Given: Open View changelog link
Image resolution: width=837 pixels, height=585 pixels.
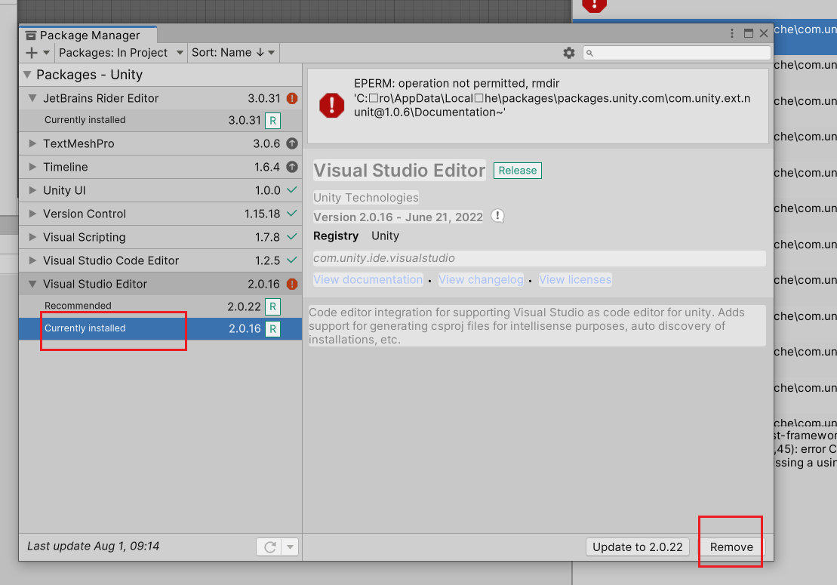Looking at the screenshot, I should tap(481, 280).
